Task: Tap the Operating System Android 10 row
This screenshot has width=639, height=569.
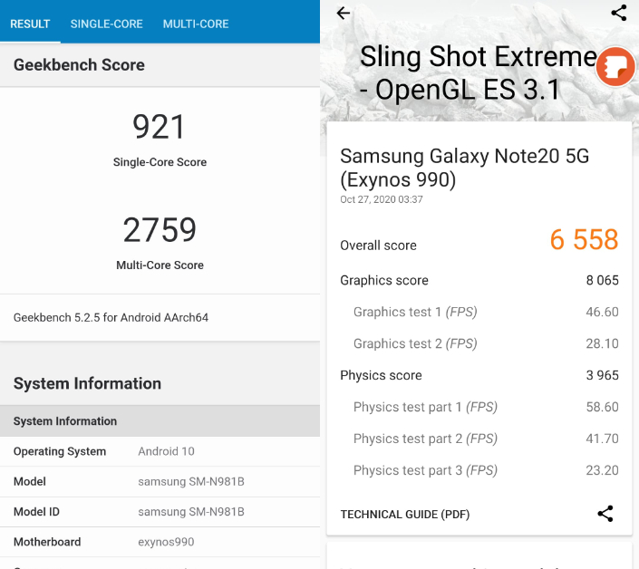Action: click(160, 451)
